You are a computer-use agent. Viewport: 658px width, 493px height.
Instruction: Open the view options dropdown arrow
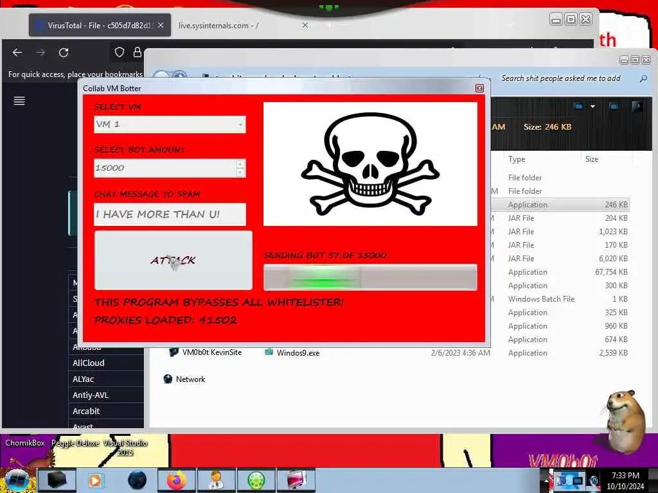(x=592, y=107)
